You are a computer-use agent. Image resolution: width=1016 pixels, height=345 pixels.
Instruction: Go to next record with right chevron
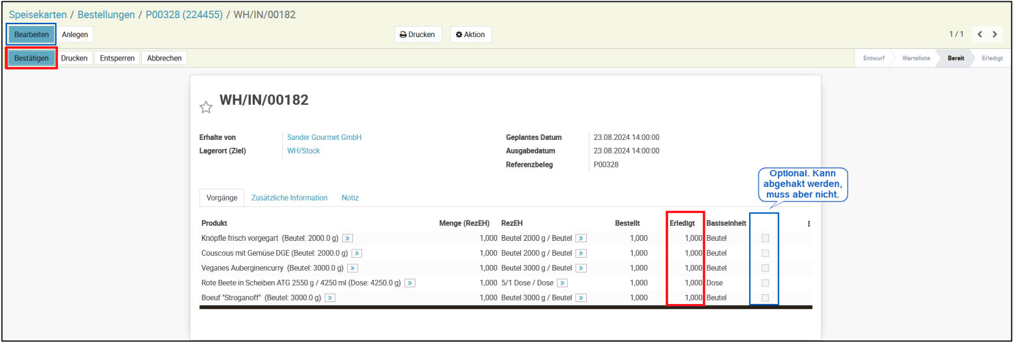pos(995,34)
